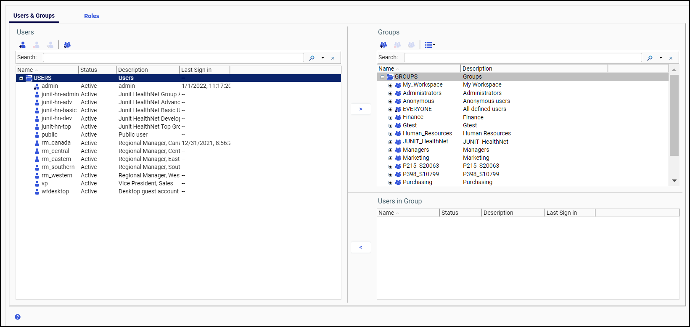690x327 pixels.
Task: Sort users by Status column header
Action: tap(98, 70)
